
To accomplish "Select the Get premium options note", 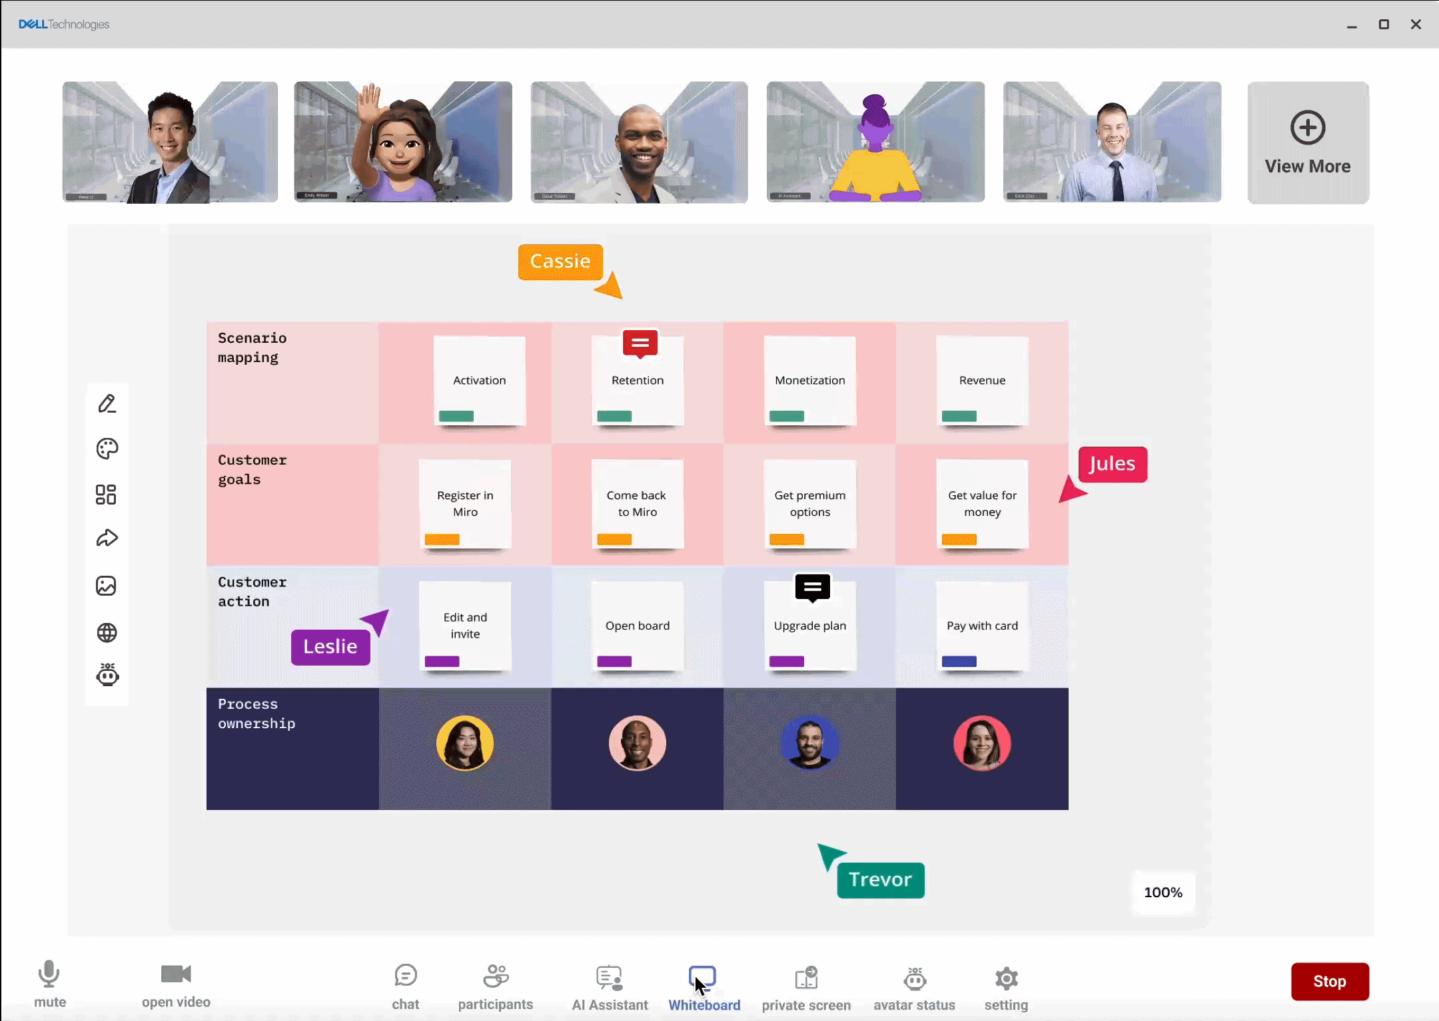I will [x=810, y=504].
